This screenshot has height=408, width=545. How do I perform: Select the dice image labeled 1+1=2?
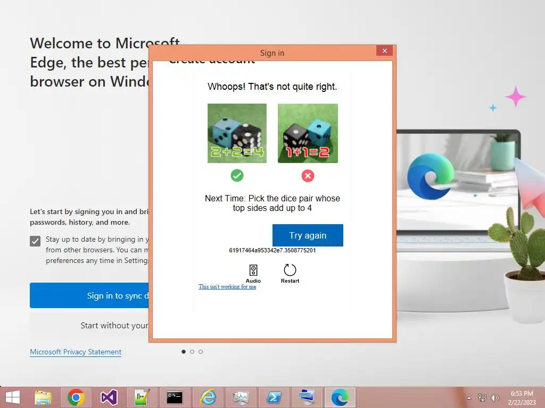[308, 133]
